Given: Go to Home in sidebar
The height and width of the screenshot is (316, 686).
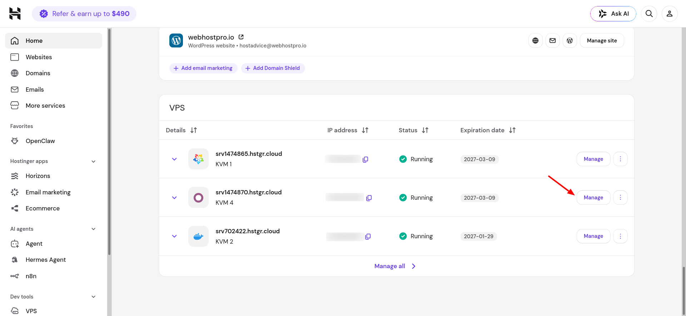Looking at the screenshot, I should (54, 41).
